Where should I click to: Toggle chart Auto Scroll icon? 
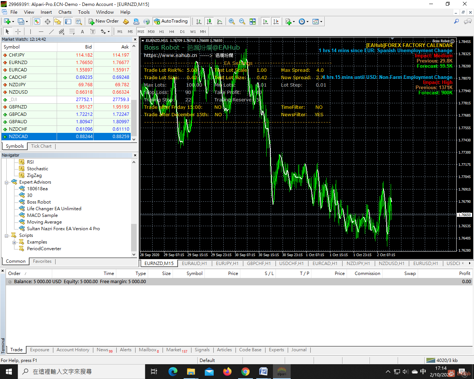pos(266,21)
